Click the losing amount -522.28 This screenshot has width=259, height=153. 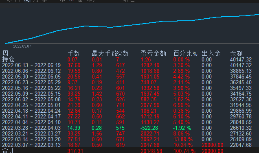coord(149,128)
